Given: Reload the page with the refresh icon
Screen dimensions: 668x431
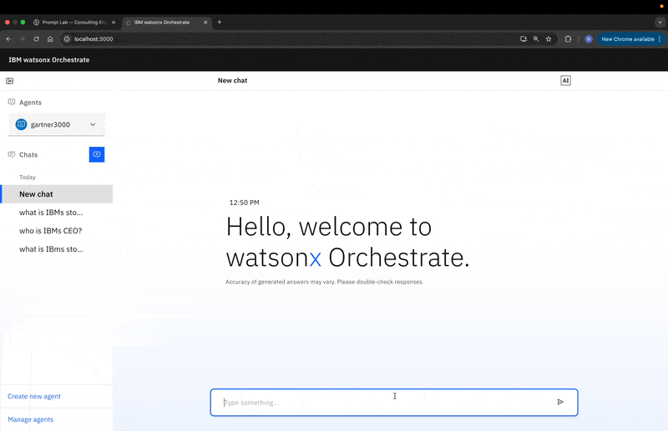Looking at the screenshot, I should tap(36, 38).
